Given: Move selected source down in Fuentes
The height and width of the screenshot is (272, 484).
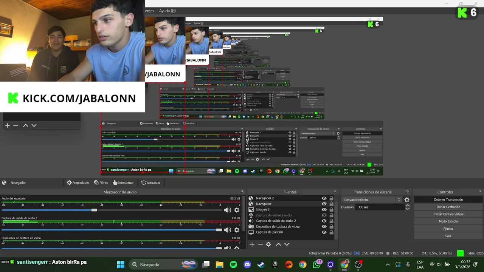Looking at the screenshot, I should pyautogui.click(x=287, y=244).
